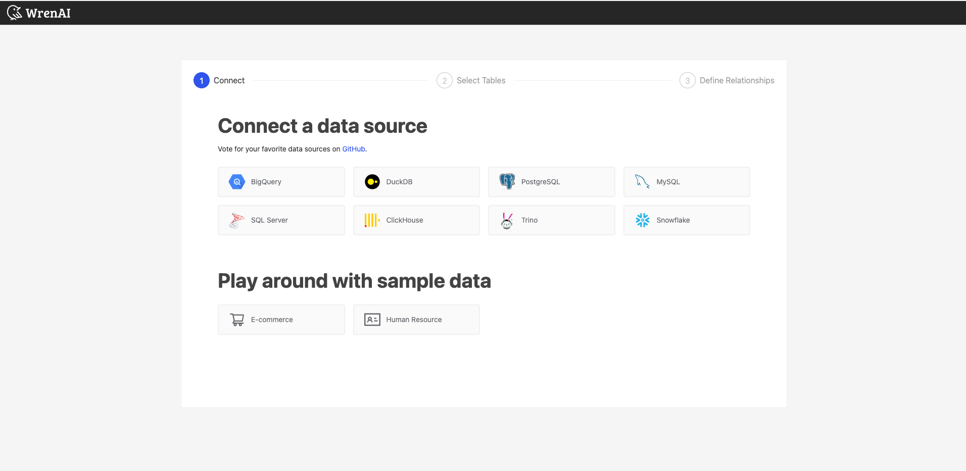Image resolution: width=966 pixels, height=471 pixels.
Task: Load the Human Resource sample dataset label
Action: click(x=414, y=320)
